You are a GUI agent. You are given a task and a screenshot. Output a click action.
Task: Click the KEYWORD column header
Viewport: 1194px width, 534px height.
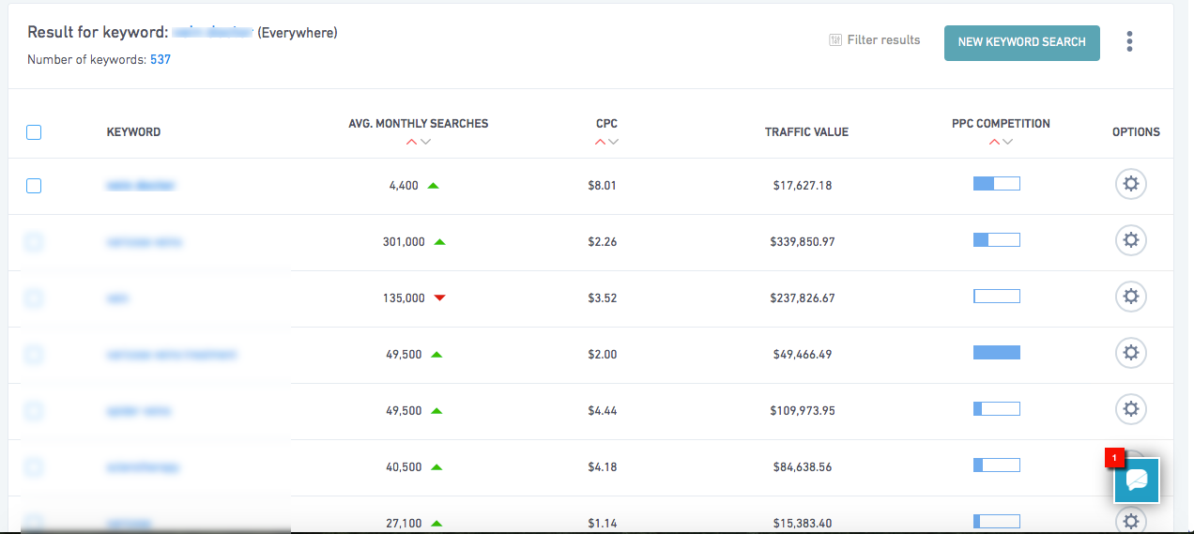133,132
